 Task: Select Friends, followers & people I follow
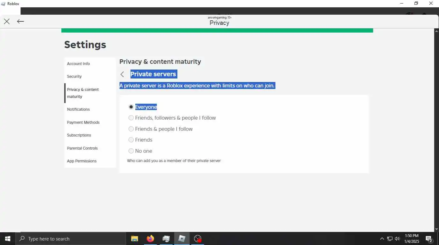pyautogui.click(x=131, y=118)
